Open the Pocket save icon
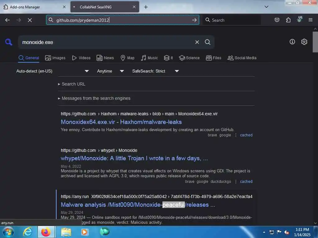The width and height of the screenshot is (318, 238). 277,20
